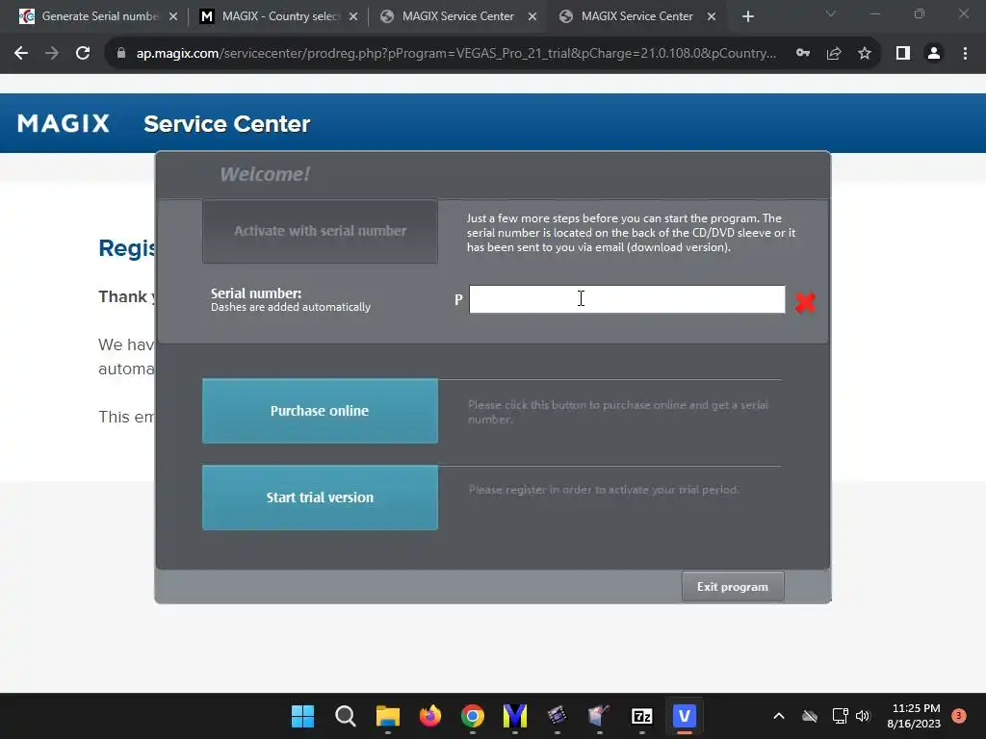Go forward in browser history

click(52, 54)
